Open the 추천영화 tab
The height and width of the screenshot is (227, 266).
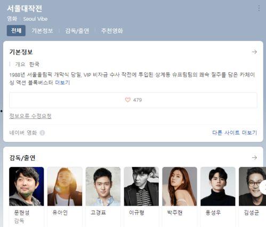(112, 31)
